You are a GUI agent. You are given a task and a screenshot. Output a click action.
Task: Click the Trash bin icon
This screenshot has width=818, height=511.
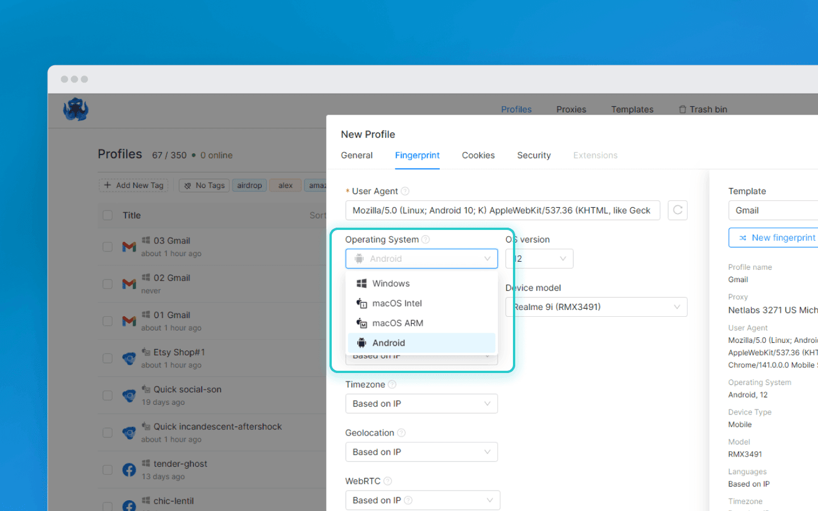pos(682,110)
